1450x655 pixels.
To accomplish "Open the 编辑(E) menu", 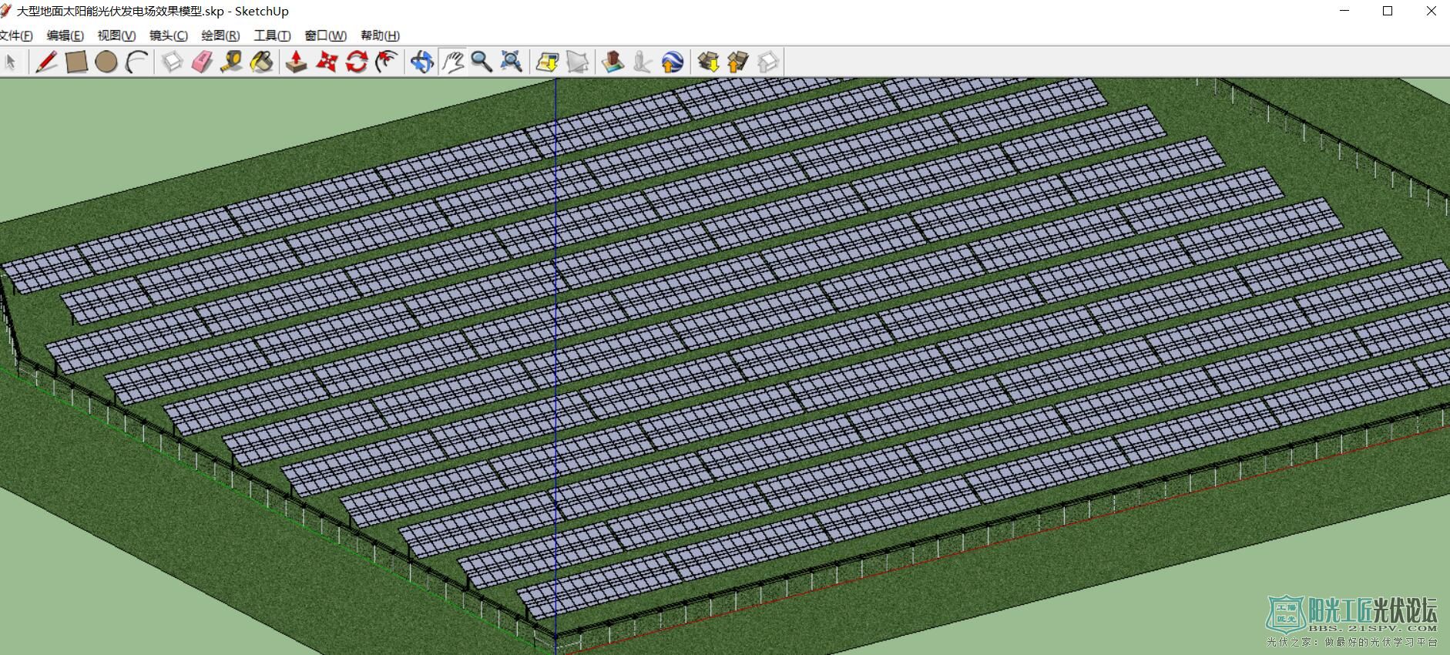I will pyautogui.click(x=65, y=35).
